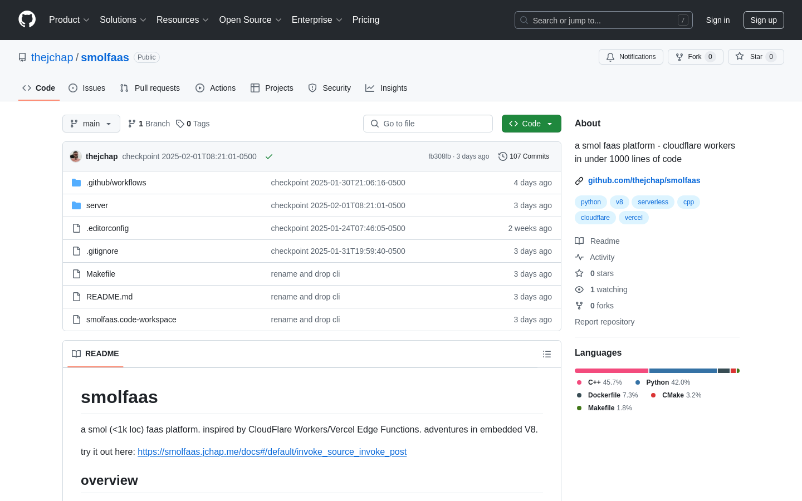Switch to the Insights tab
This screenshot has width=802, height=501.
pyautogui.click(x=387, y=88)
